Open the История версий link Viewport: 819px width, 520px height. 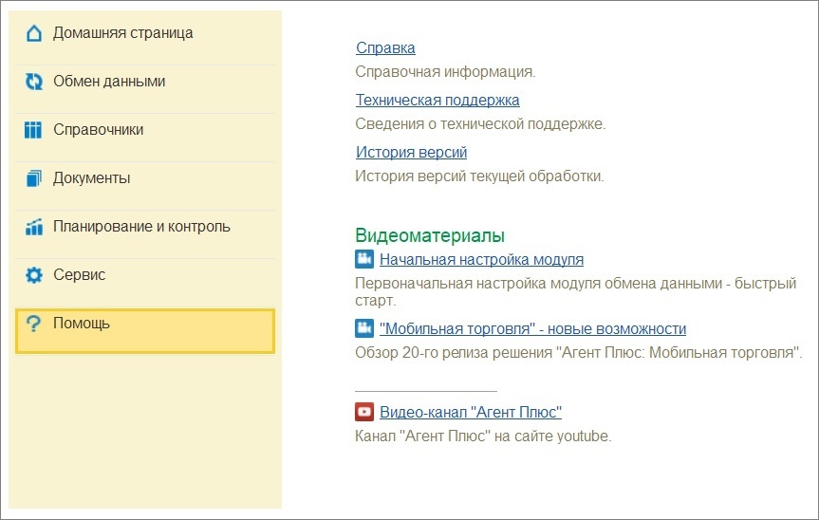click(x=411, y=152)
